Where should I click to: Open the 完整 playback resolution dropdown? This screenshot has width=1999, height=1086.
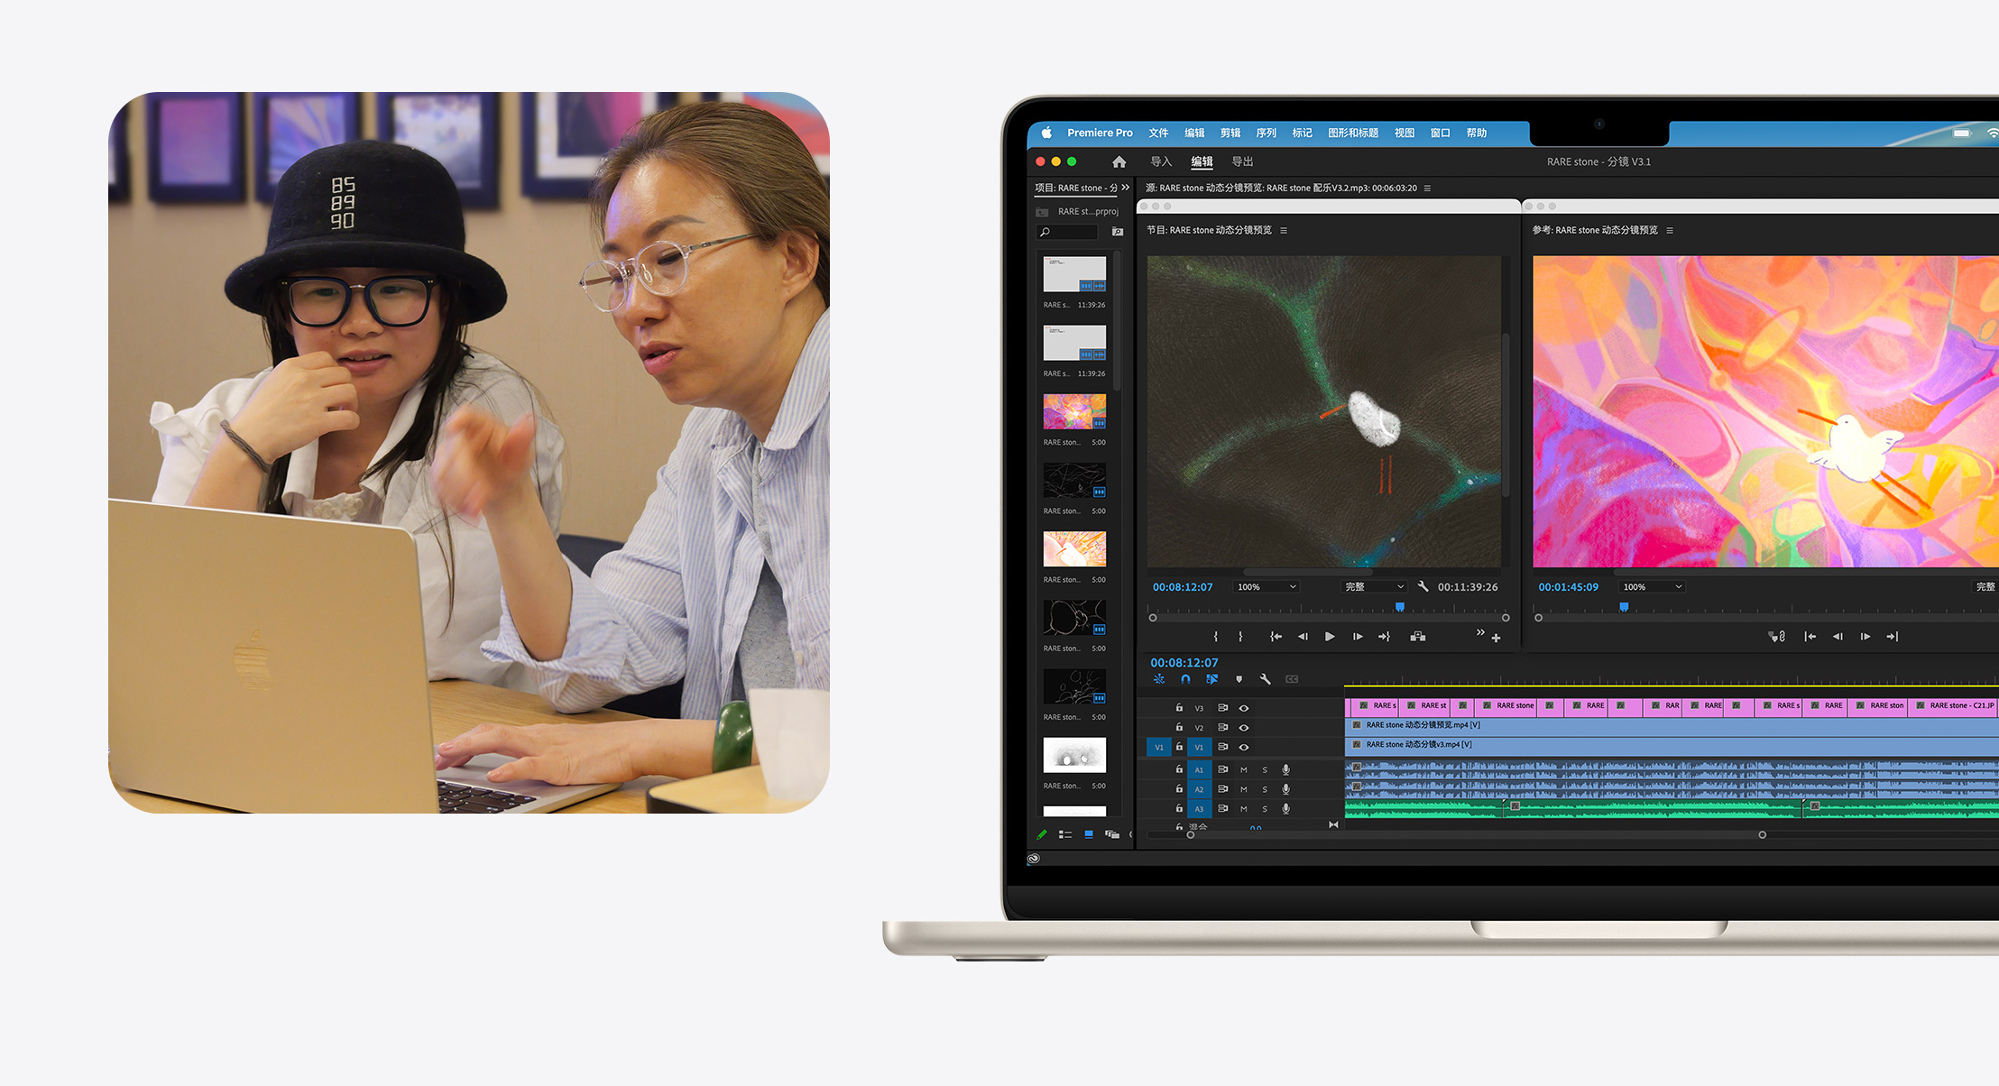[x=1374, y=587]
